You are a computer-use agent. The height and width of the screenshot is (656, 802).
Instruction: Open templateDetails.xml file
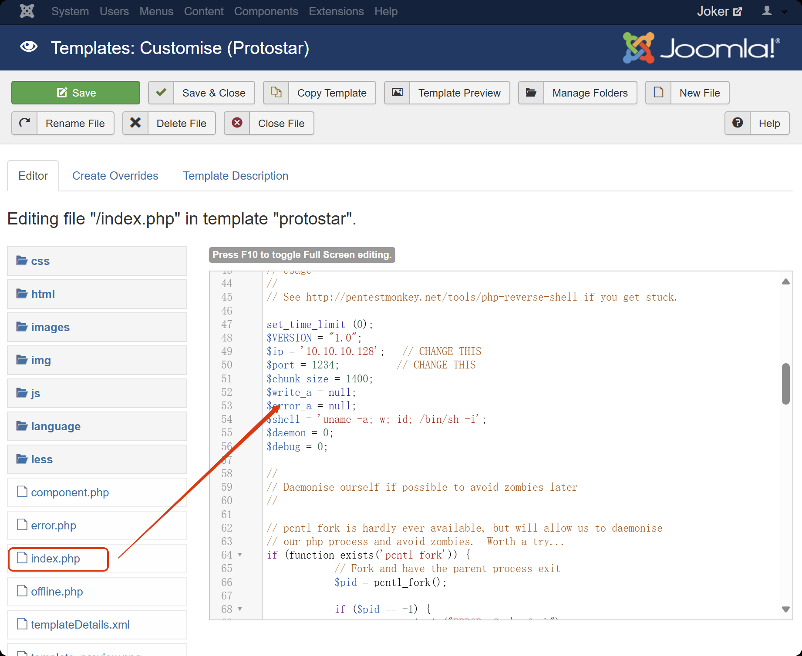coord(97,625)
